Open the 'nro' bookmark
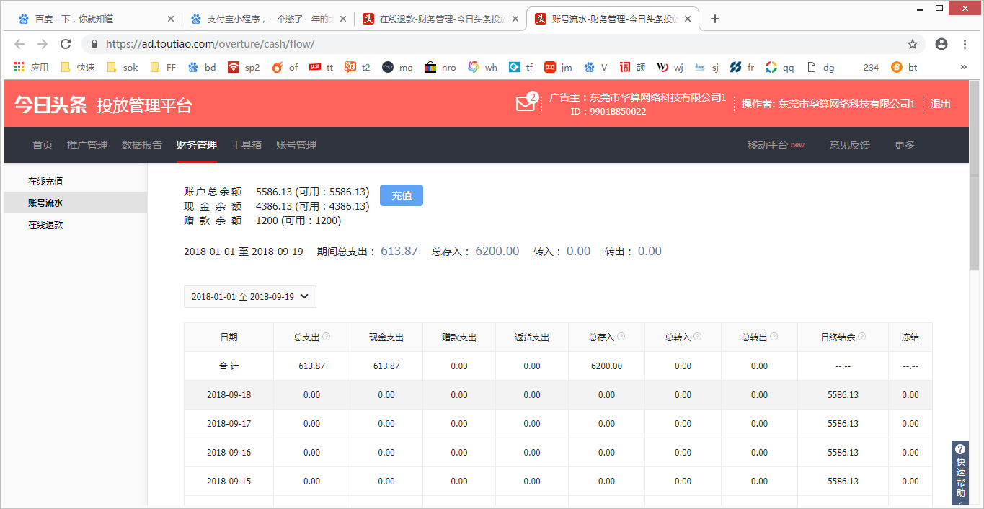The width and height of the screenshot is (984, 509). click(x=440, y=67)
